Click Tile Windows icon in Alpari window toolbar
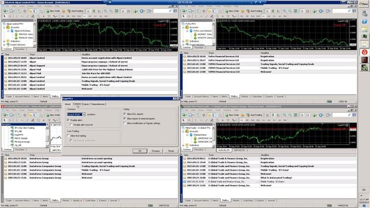Image resolution: width=370 pixels, height=208 pixels. (117, 11)
